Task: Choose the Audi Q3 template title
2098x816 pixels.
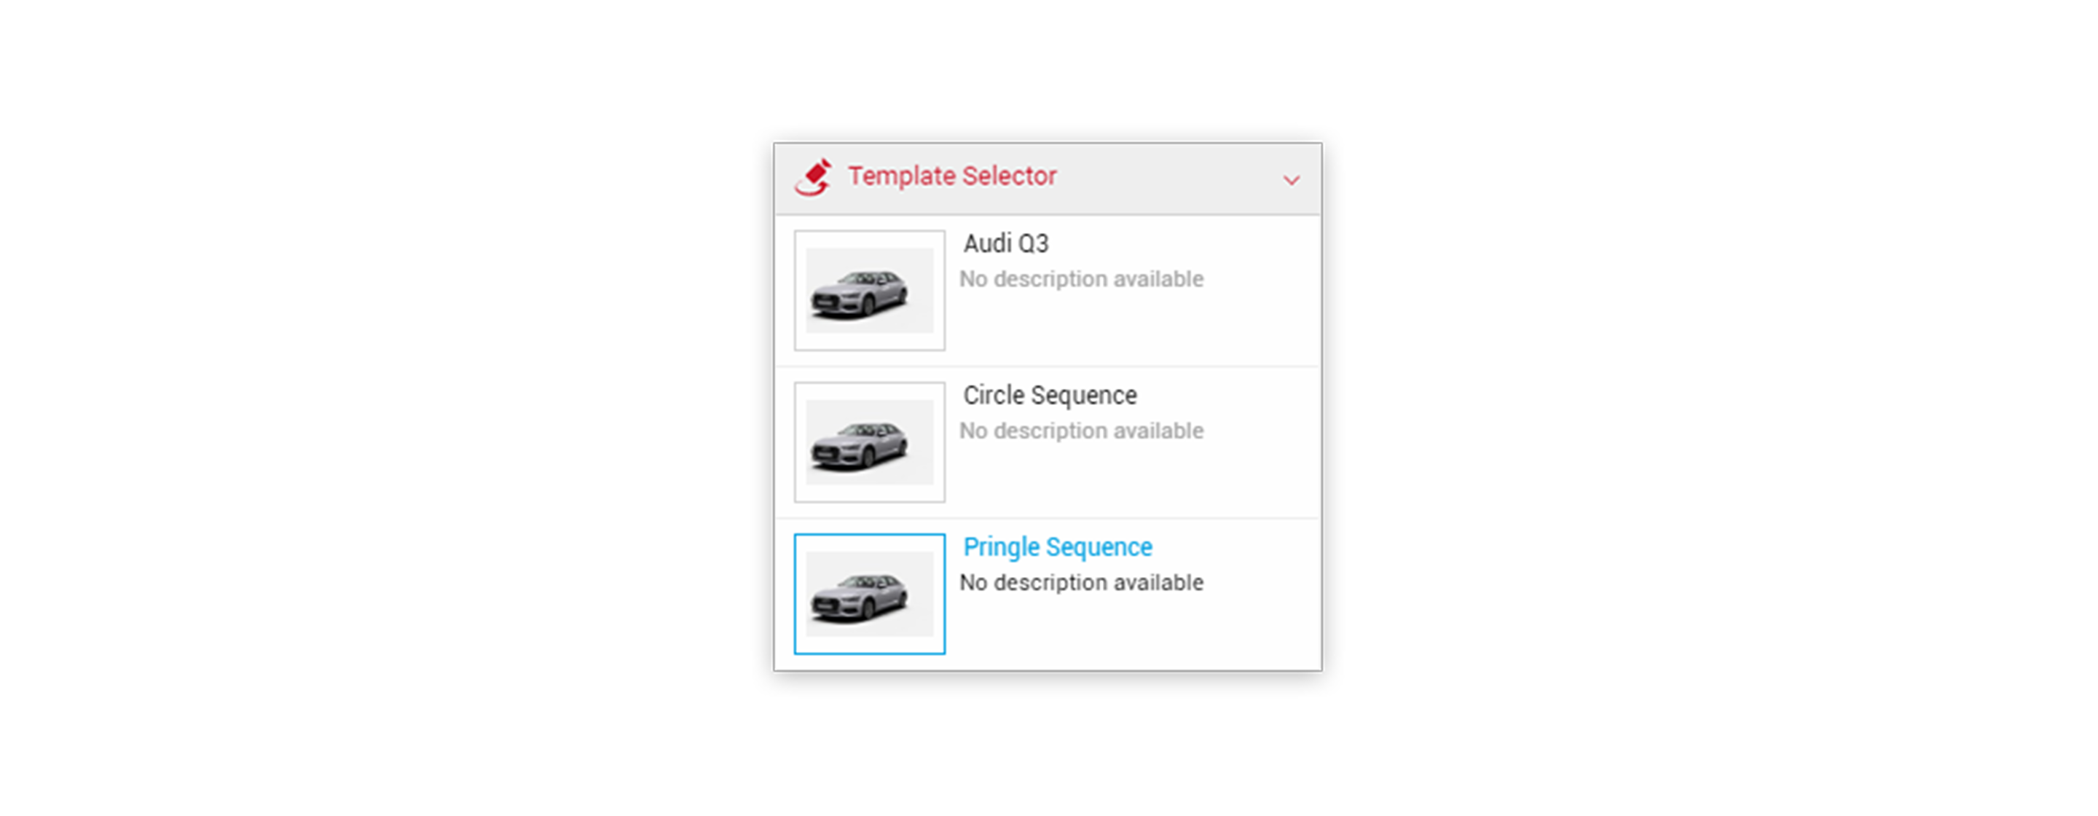Action: [1006, 243]
